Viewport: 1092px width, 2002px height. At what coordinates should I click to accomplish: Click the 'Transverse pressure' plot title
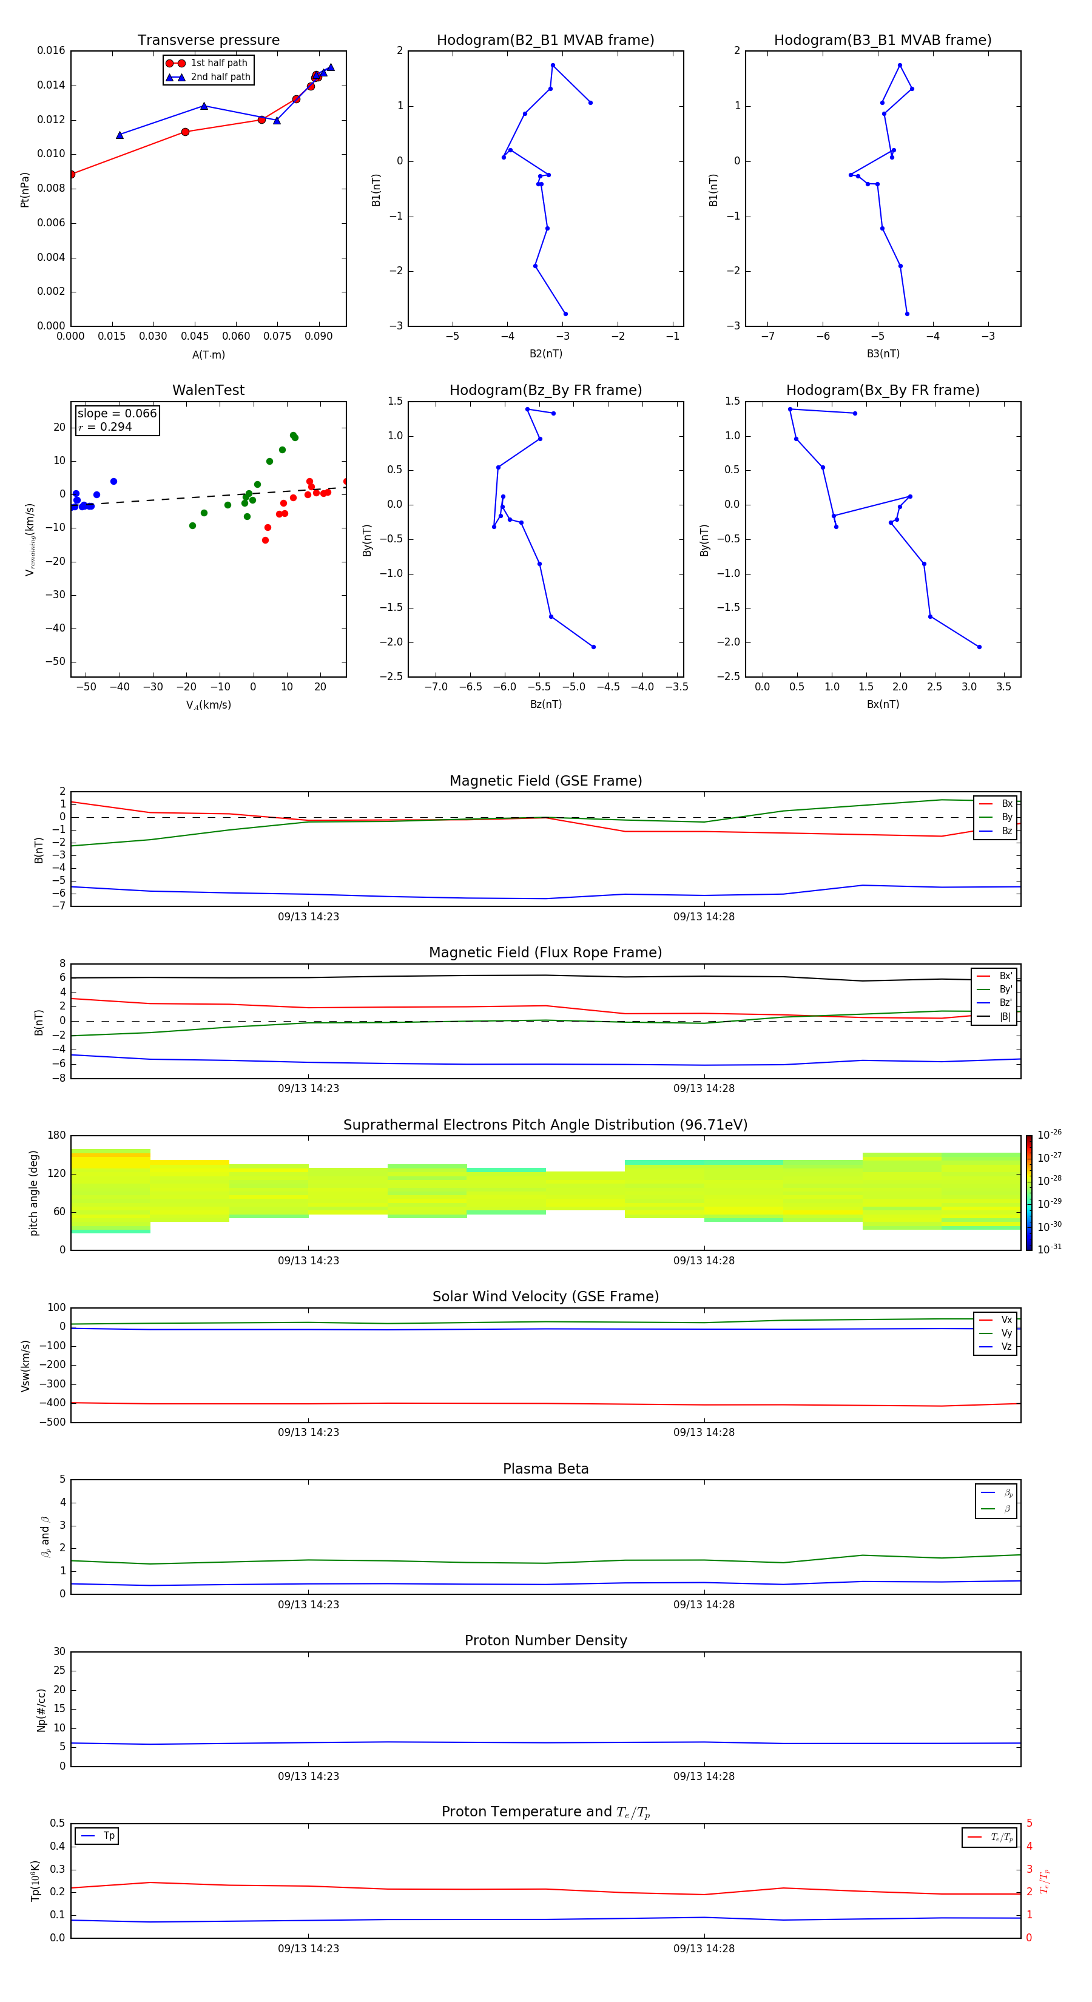[x=208, y=41]
